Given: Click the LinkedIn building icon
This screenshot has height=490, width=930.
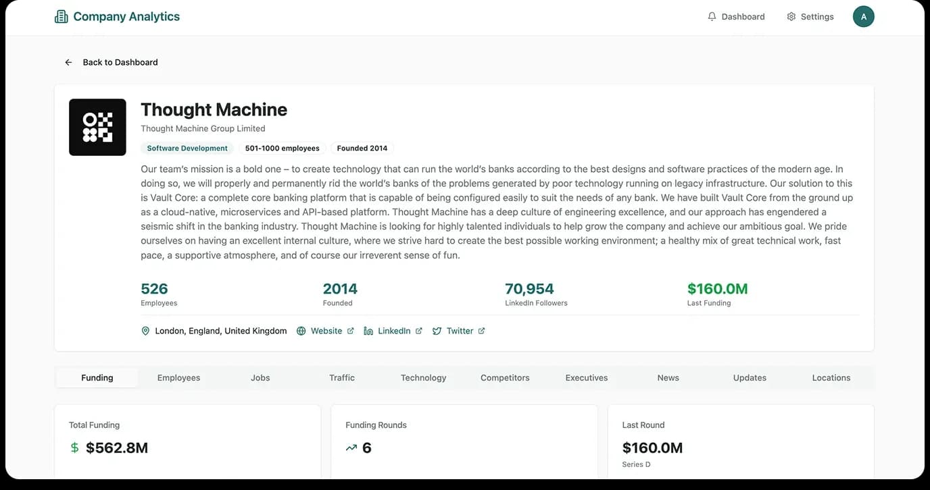Looking at the screenshot, I should pyautogui.click(x=368, y=331).
